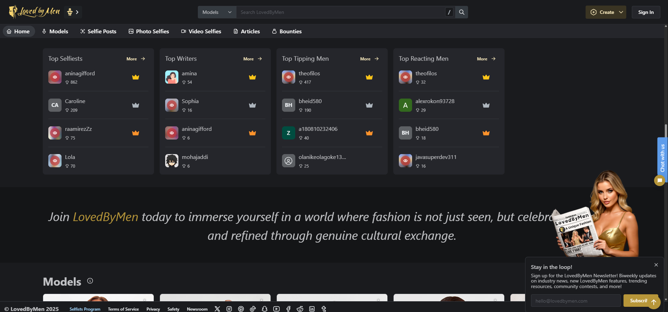The image size is (668, 312).
Task: Click the Sign In button
Action: tap(646, 12)
